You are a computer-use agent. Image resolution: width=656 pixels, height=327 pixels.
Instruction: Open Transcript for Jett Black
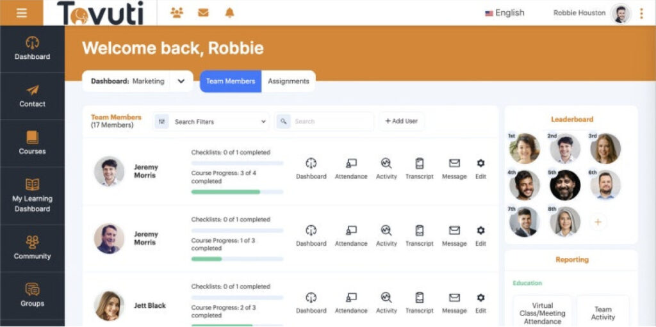tap(419, 303)
